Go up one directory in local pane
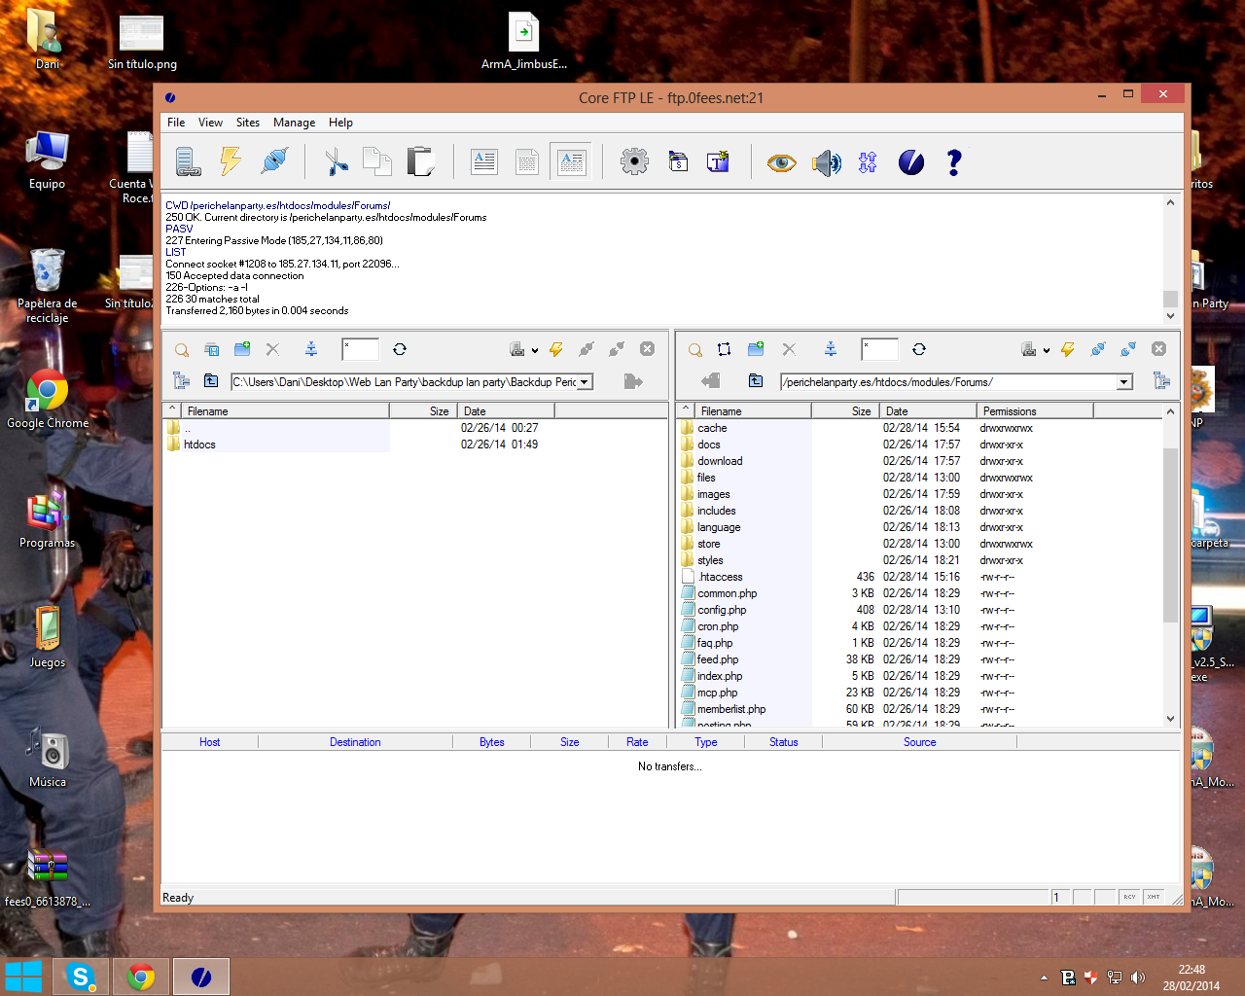1245x996 pixels. click(211, 380)
